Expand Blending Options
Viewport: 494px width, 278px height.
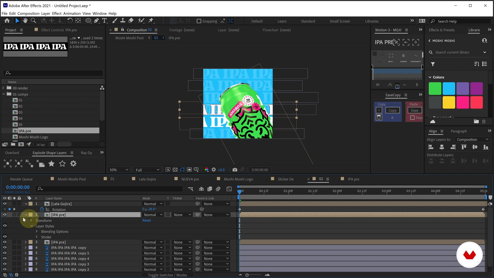pos(37,231)
